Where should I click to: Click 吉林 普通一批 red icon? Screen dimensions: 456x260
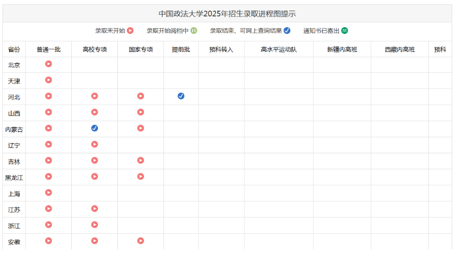pyautogui.click(x=49, y=161)
